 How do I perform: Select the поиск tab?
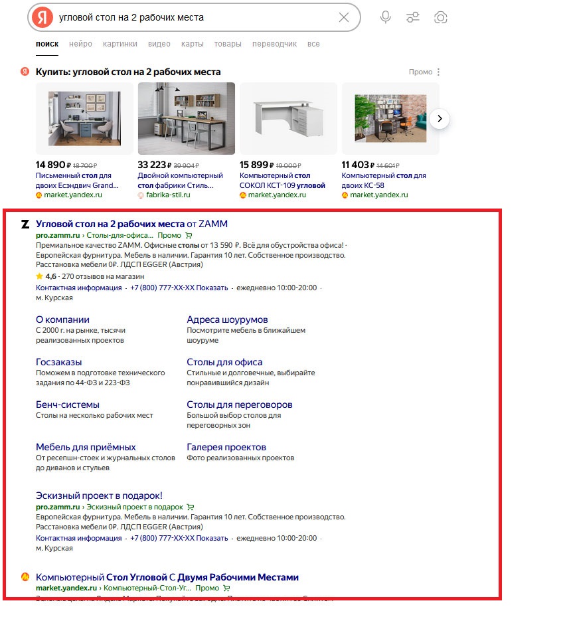[47, 44]
